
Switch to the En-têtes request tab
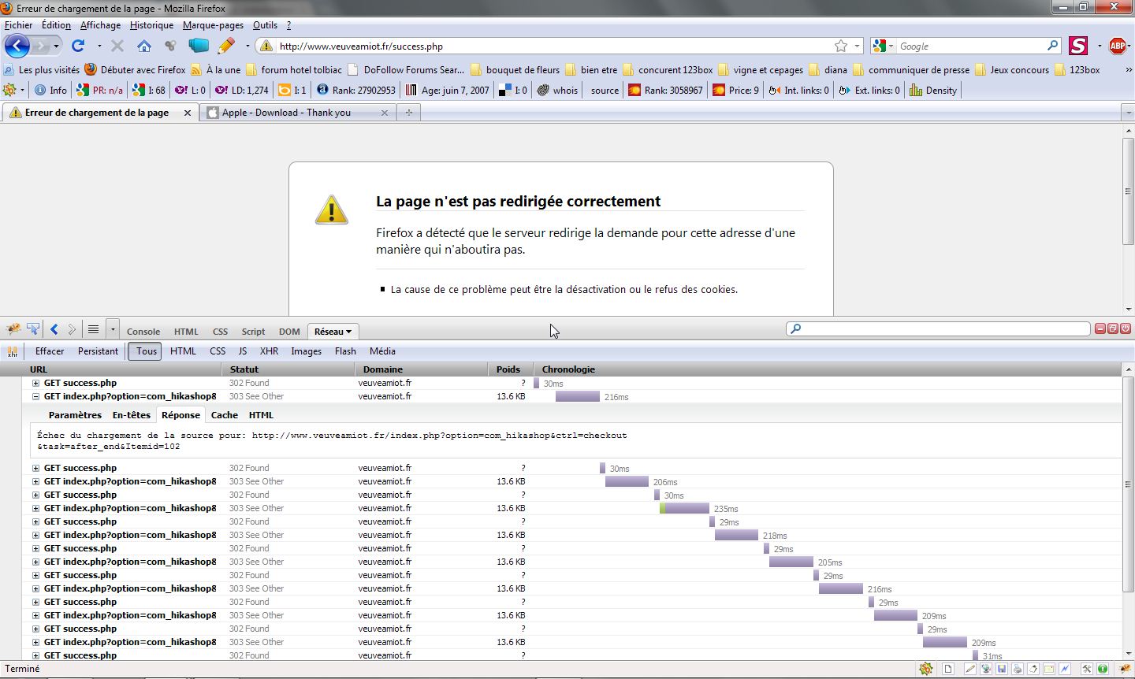(x=131, y=415)
